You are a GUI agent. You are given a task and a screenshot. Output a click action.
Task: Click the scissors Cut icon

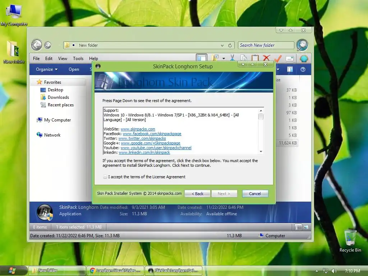click(232, 58)
